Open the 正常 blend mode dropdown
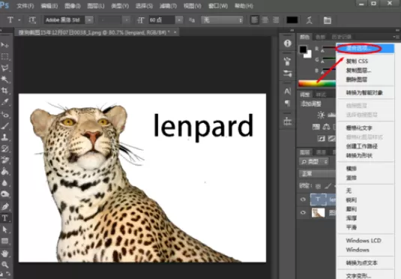The width and height of the screenshot is (401, 279). point(317,173)
